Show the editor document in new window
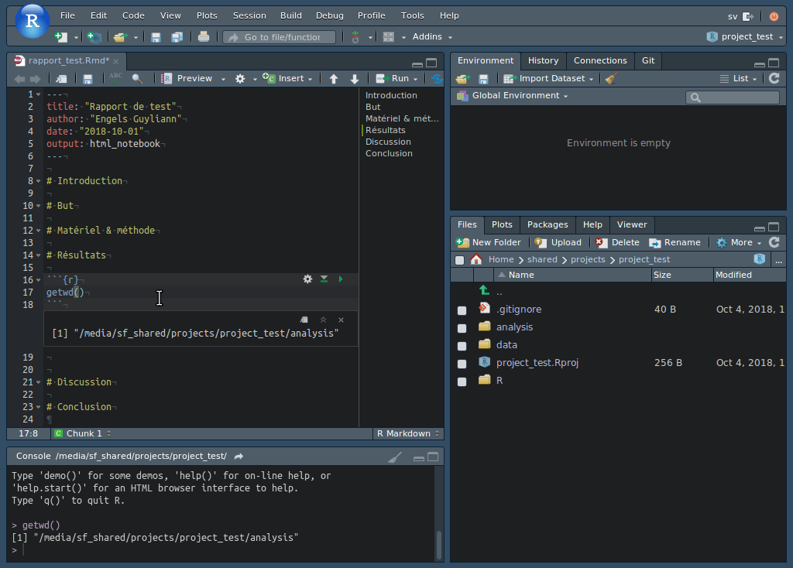 click(62, 79)
